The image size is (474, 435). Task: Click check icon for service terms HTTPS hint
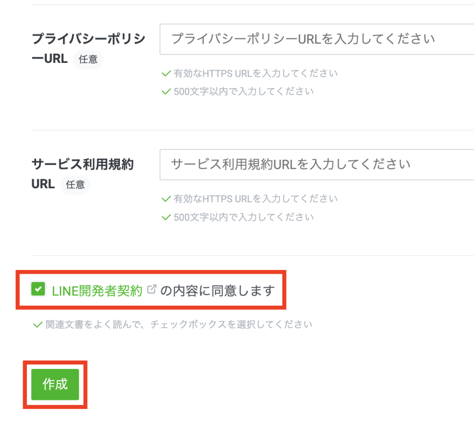tap(166, 199)
